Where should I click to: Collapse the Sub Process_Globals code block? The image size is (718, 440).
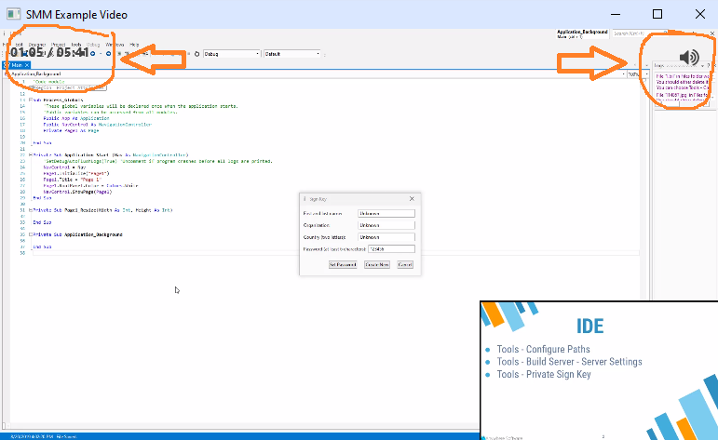tap(31, 100)
